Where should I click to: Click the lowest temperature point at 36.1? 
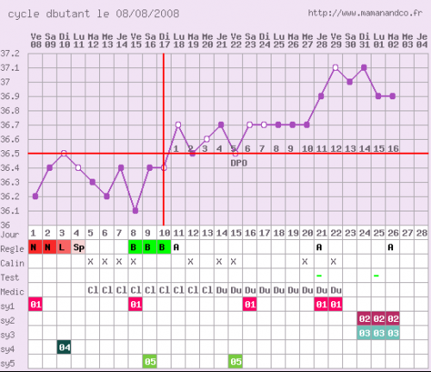(135, 211)
